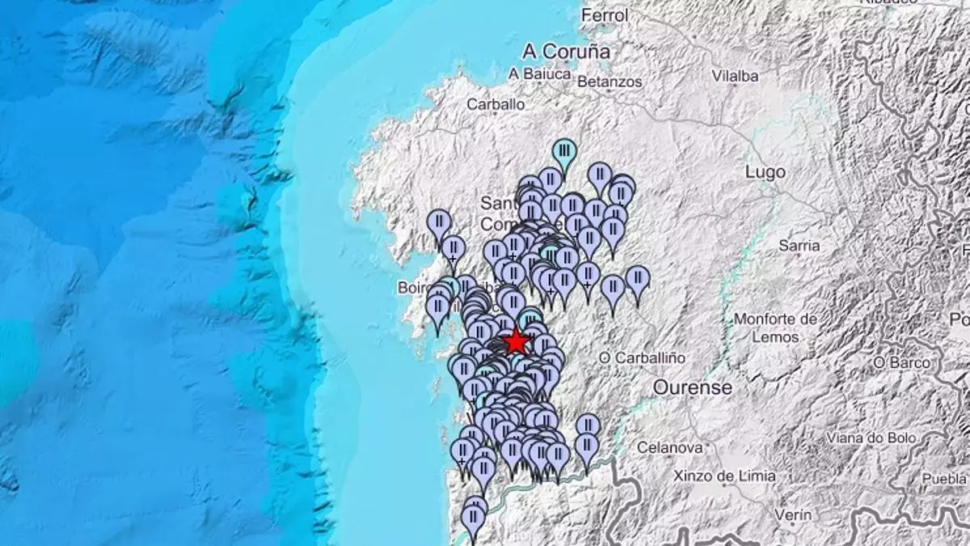The width and height of the screenshot is (970, 546).
Task: Click the Viana do Bolo label
Action: [871, 438]
